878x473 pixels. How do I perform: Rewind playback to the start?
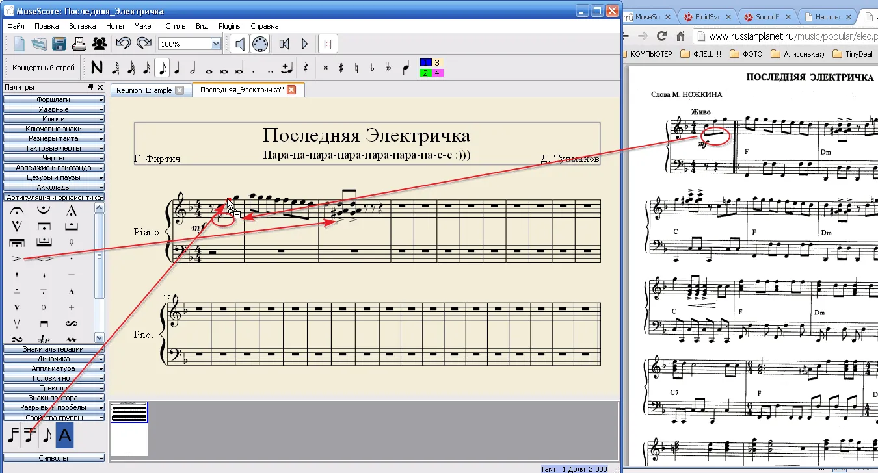pos(284,44)
